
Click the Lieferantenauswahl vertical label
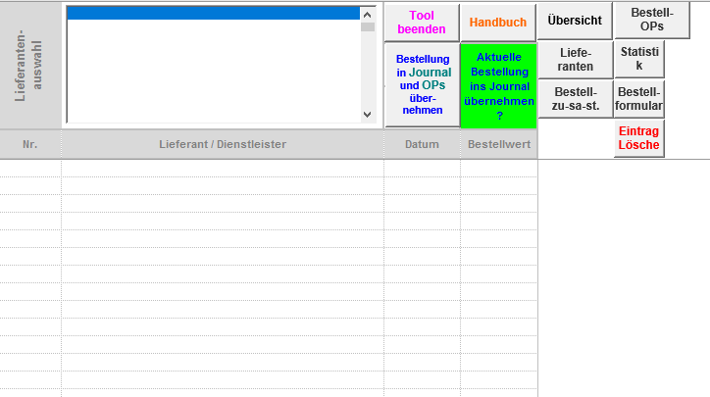[x=28, y=65]
